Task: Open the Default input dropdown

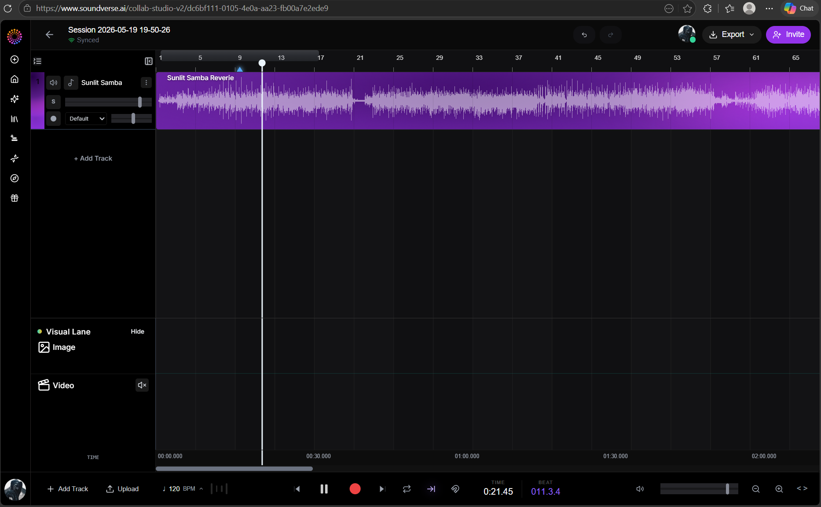Action: [86, 118]
